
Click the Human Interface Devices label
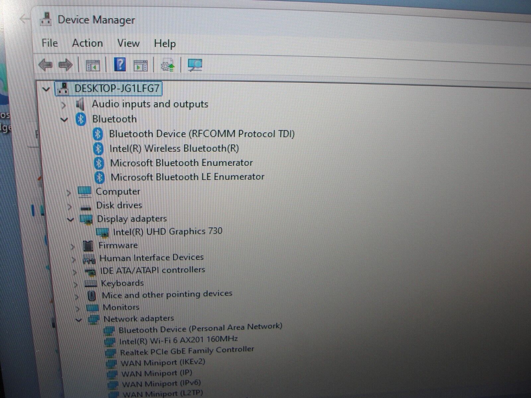(x=152, y=258)
